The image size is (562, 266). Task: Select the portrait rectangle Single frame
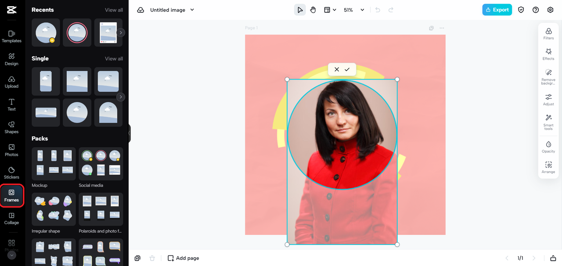point(46,81)
